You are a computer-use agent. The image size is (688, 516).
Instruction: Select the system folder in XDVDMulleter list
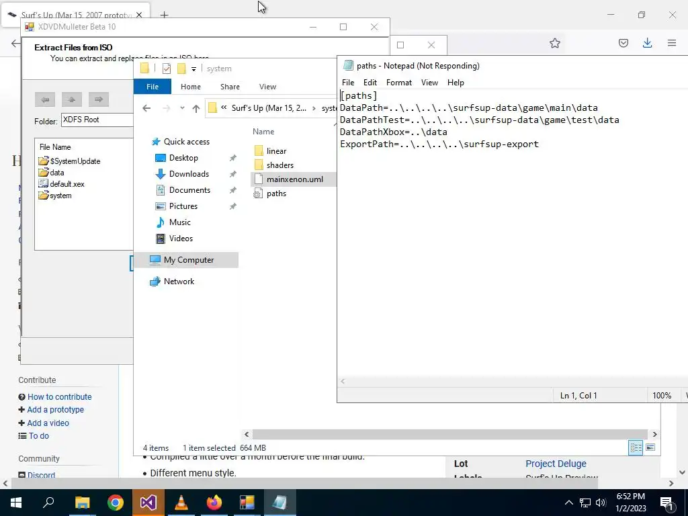pyautogui.click(x=55, y=196)
